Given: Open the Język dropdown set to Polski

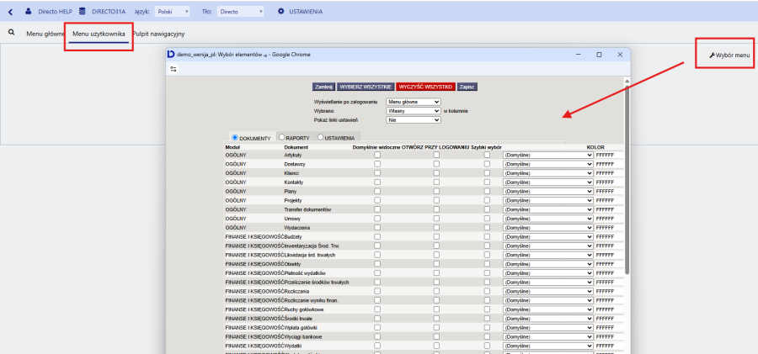Looking at the screenshot, I should 173,12.
